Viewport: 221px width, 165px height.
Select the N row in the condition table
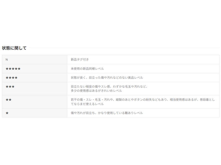110,59
